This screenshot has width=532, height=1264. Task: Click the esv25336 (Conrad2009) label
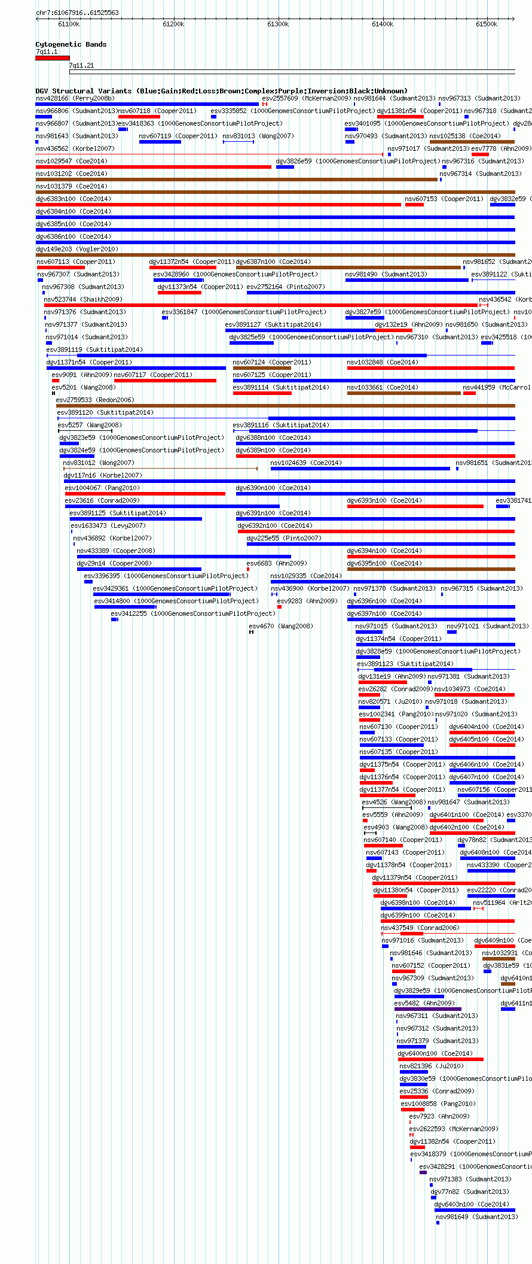click(x=437, y=1091)
